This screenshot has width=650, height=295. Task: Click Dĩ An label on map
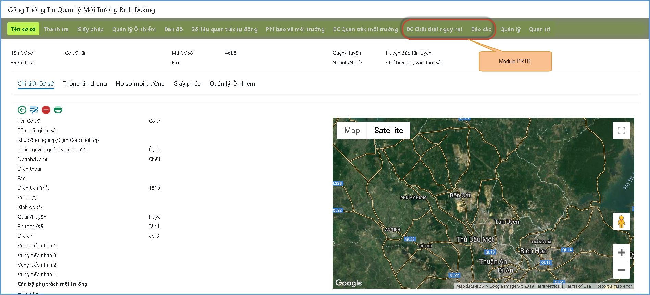(x=505, y=270)
